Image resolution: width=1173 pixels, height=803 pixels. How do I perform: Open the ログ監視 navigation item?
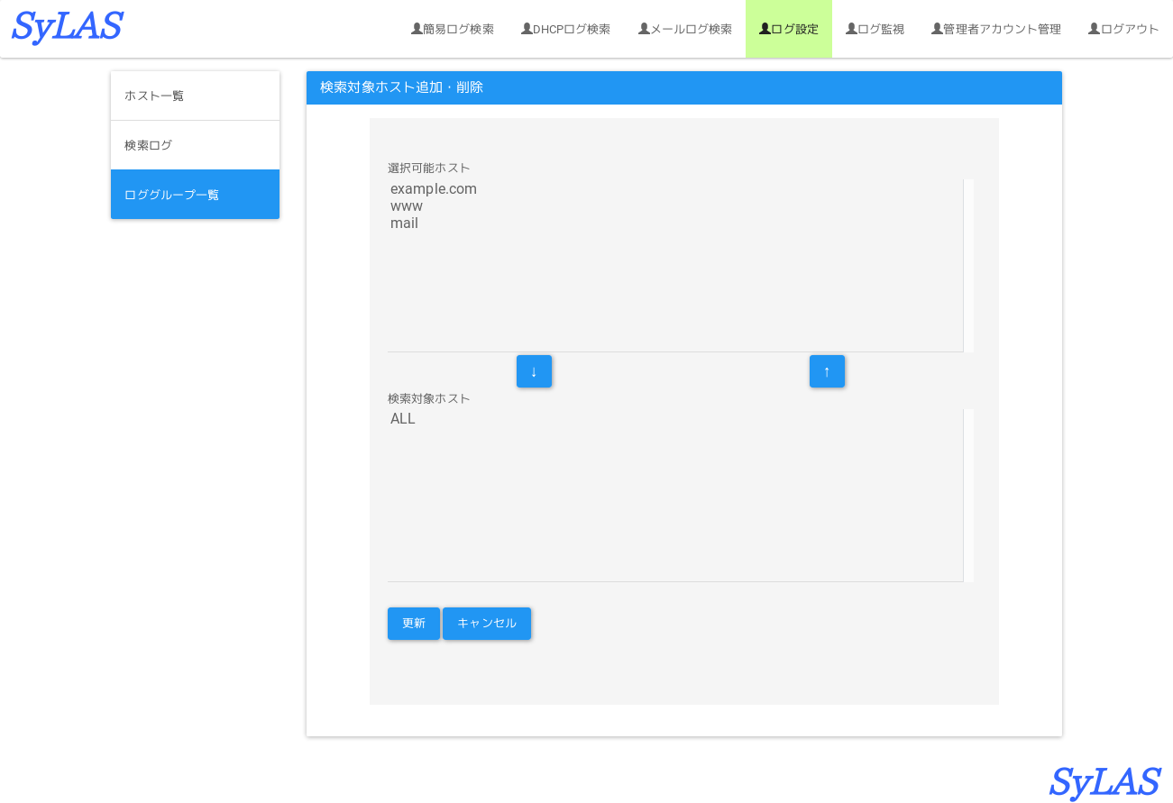[x=875, y=29]
